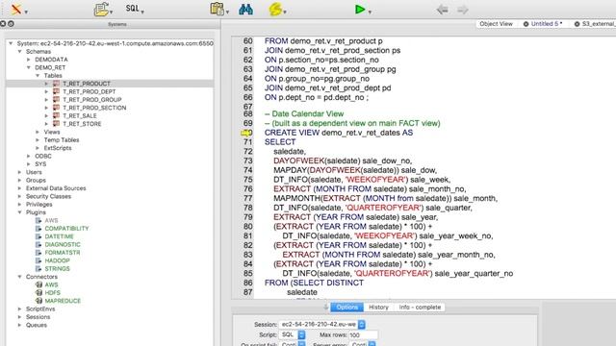Click the green run script arrow
Image resolution: width=616 pixels, height=346 pixels.
point(359,9)
